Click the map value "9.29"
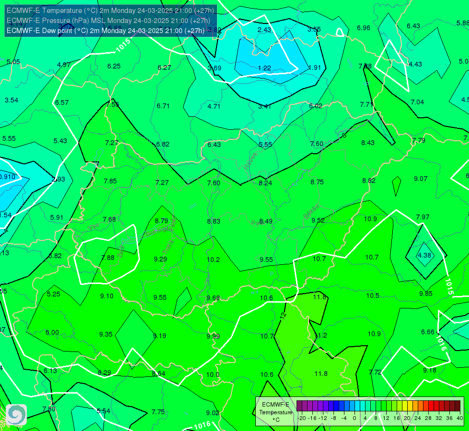The image size is (469, 431). tap(160, 259)
